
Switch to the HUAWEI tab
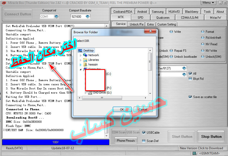(x=174, y=11)
